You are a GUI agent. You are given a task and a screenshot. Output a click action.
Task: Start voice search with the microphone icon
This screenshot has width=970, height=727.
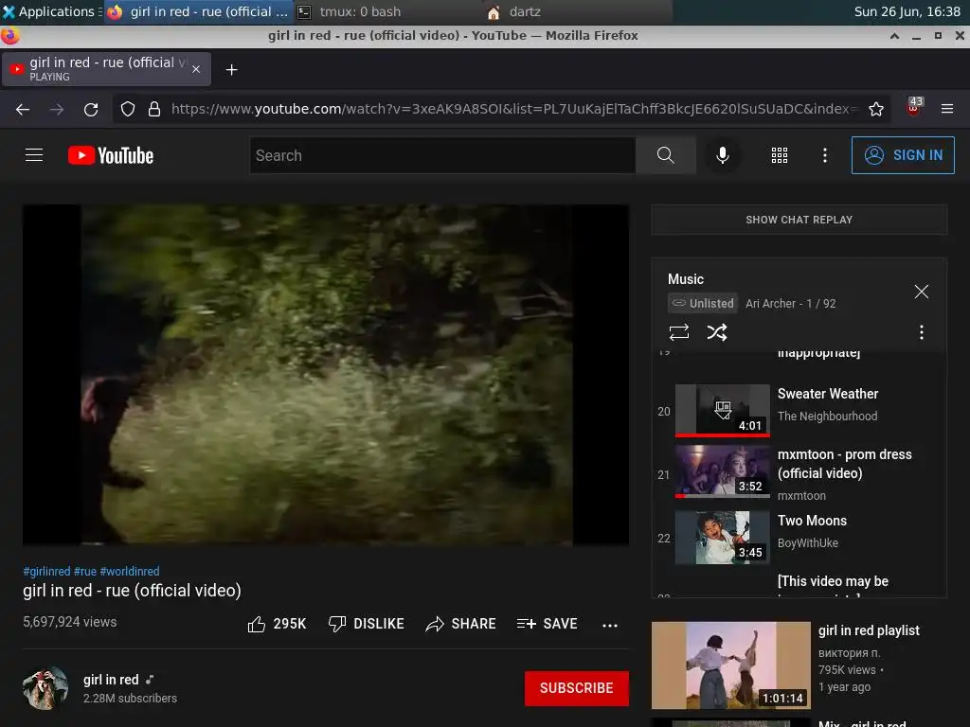point(722,155)
